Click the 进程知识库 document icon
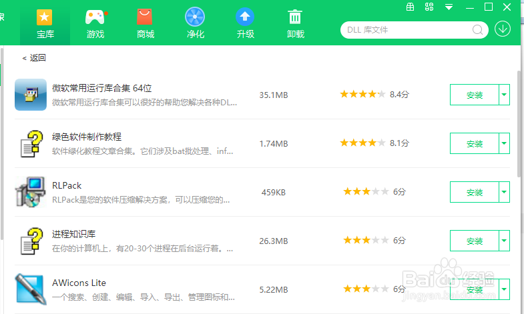Screen dimensions: 524x314 (x=31, y=241)
